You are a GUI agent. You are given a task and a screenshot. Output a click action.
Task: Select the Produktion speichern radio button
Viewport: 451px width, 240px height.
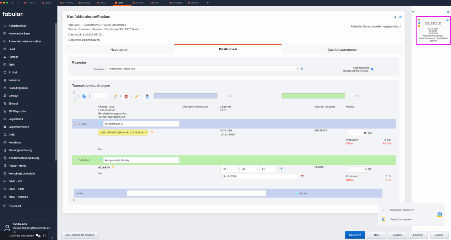[383, 210]
